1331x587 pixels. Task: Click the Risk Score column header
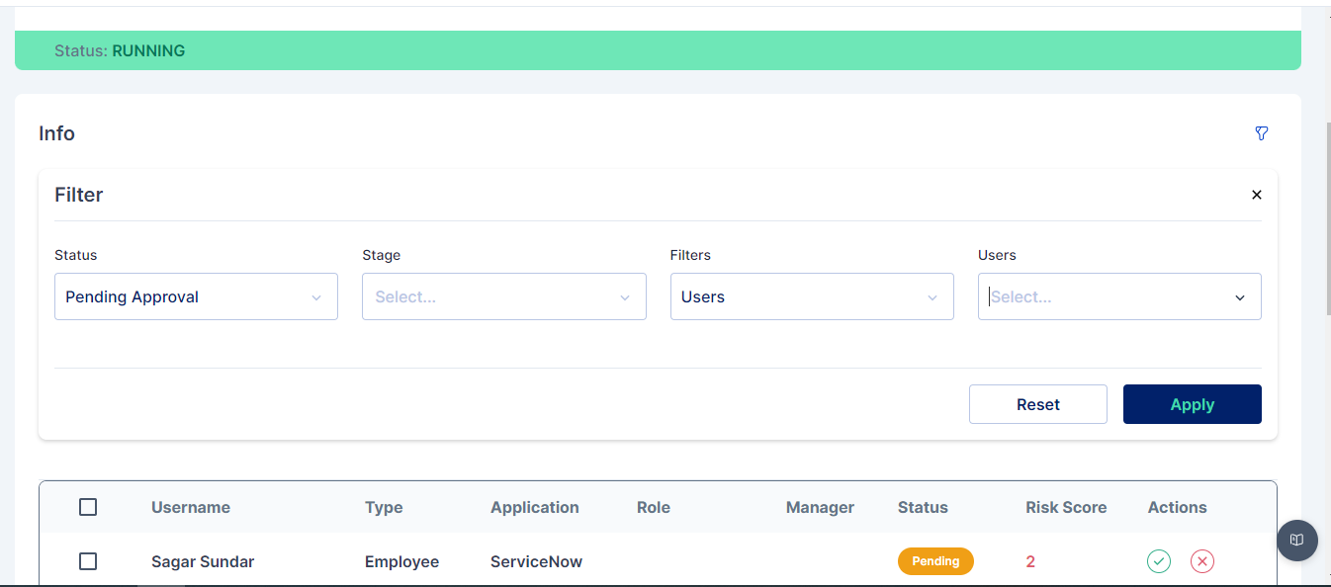(1066, 507)
